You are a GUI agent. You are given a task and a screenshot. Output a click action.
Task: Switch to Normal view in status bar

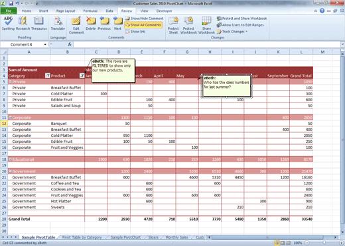277,243
